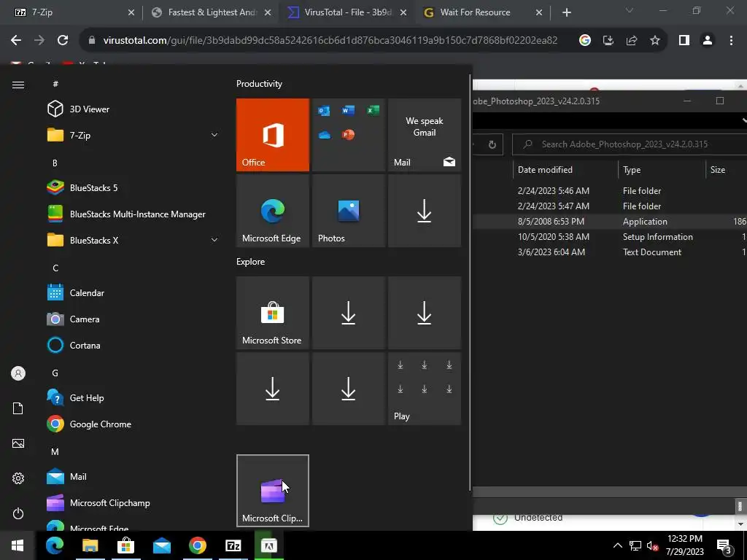Open Documents from Start sidebar
The width and height of the screenshot is (747, 560).
click(x=18, y=408)
